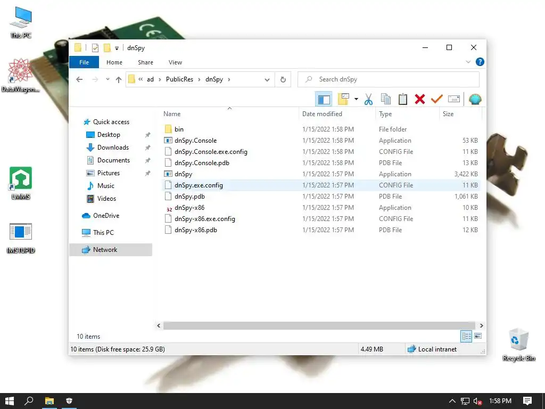The image size is (545, 409).
Task: Click the Cut scissors toolbar icon
Action: coord(368,100)
